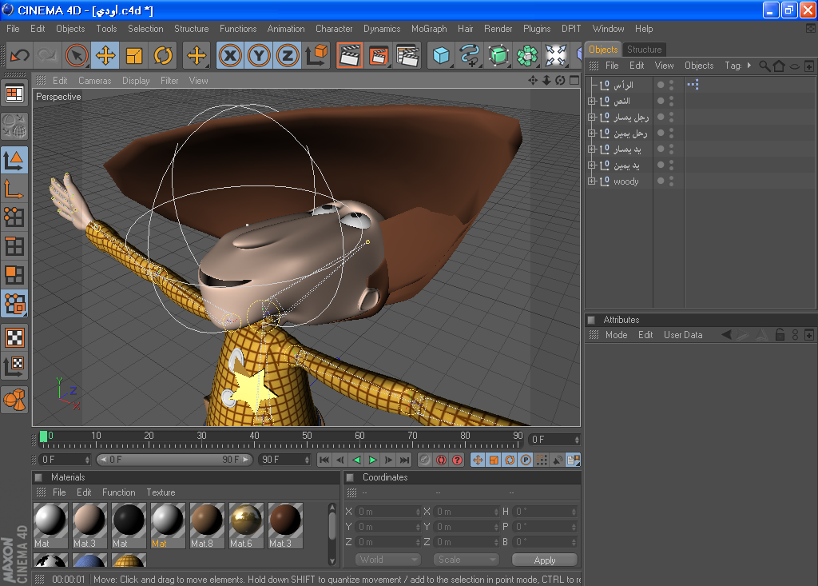Toggle position keyframe recording icon

pos(478,460)
